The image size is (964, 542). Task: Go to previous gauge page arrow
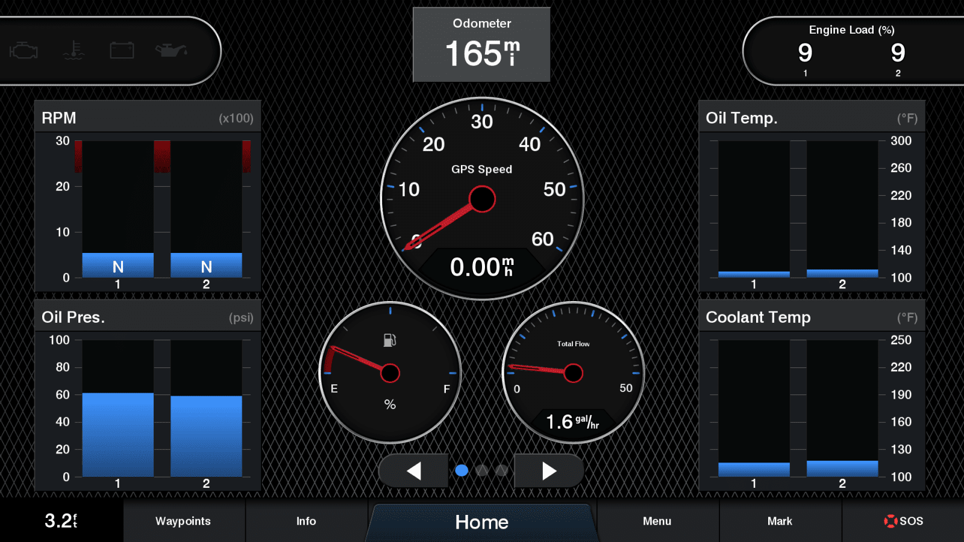coord(414,471)
